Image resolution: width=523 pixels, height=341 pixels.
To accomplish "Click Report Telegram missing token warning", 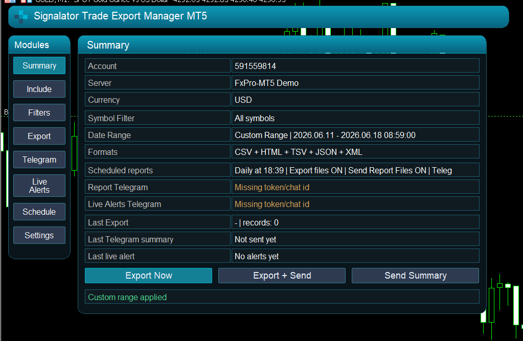I will [355, 187].
